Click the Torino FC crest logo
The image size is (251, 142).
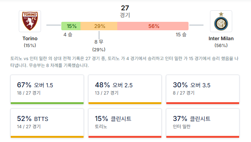tap(30, 21)
